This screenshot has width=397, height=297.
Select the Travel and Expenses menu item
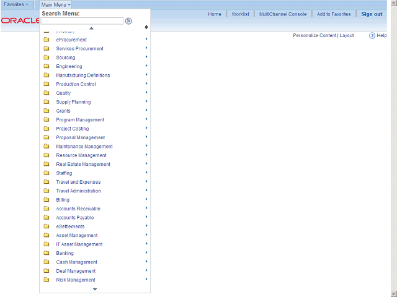point(78,182)
